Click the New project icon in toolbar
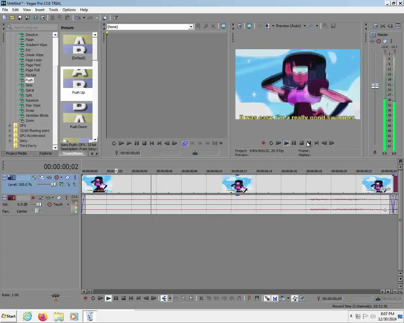Image resolution: width=404 pixels, height=323 pixels. click(5, 18)
